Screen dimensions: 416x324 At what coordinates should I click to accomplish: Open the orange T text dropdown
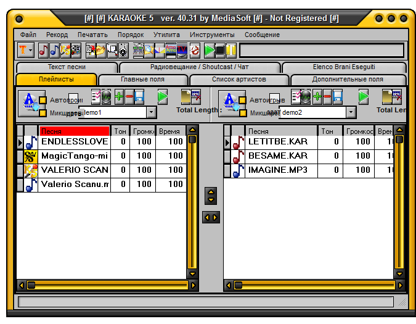26,50
